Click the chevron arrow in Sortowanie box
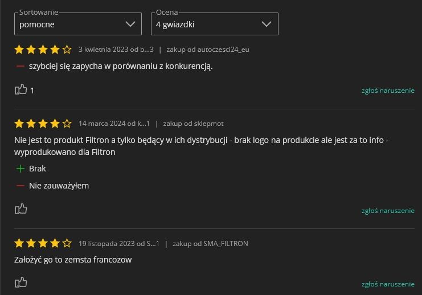Screen dimensions: 422x295 [129, 24]
